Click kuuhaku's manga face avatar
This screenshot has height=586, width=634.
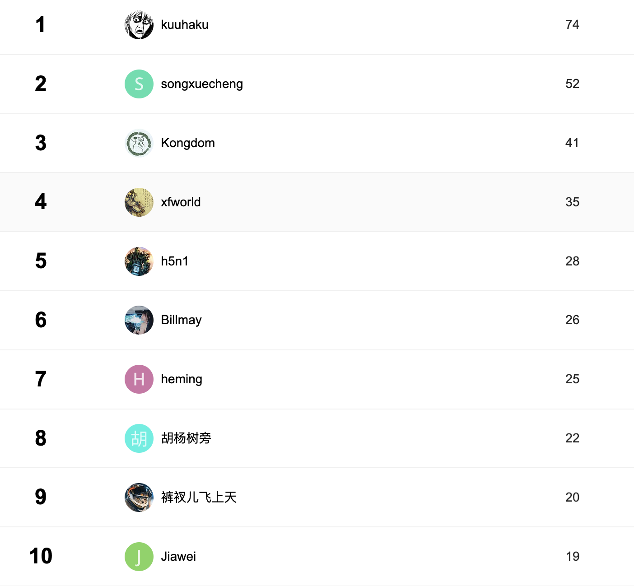coord(139,25)
